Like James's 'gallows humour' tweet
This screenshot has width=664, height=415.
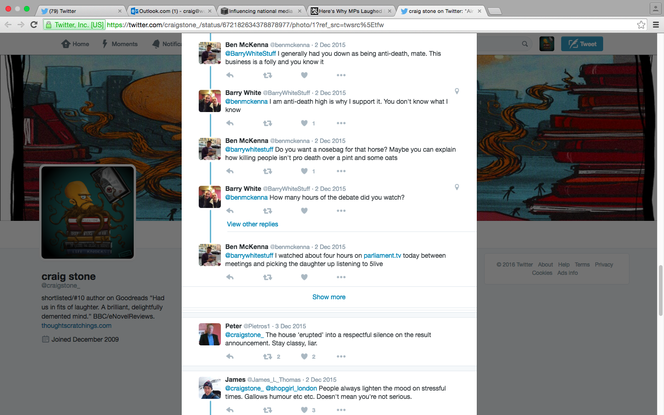(x=304, y=410)
